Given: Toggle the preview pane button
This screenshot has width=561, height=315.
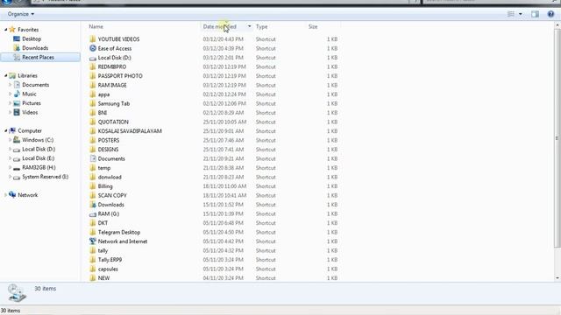Looking at the screenshot, I should pos(535,14).
